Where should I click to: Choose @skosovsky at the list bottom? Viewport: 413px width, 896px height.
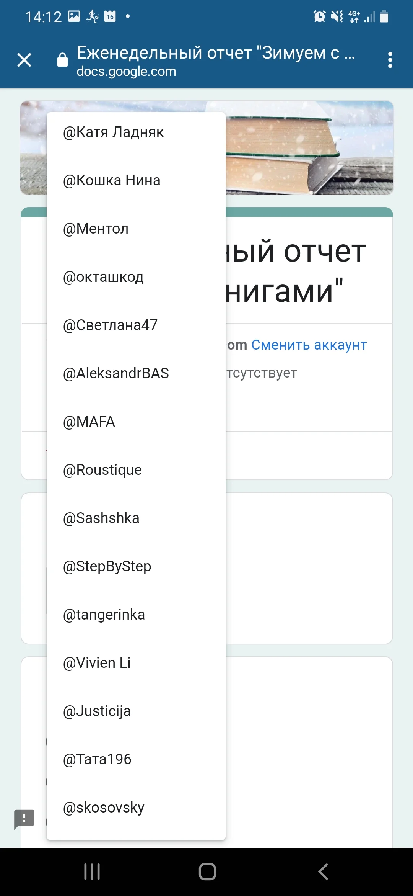click(x=104, y=807)
